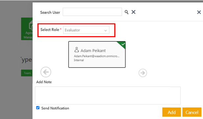Viewport: 203px width, 119px height.
Task: Click the Send Notification label text
Action: coord(55,108)
